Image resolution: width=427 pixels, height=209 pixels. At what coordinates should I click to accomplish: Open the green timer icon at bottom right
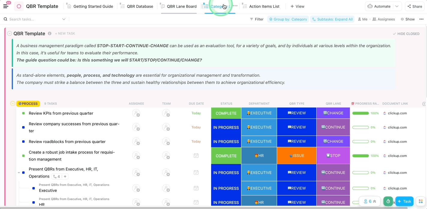click(388, 201)
